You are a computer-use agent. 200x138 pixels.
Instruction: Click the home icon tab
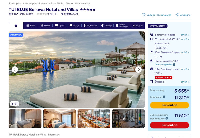16,26
